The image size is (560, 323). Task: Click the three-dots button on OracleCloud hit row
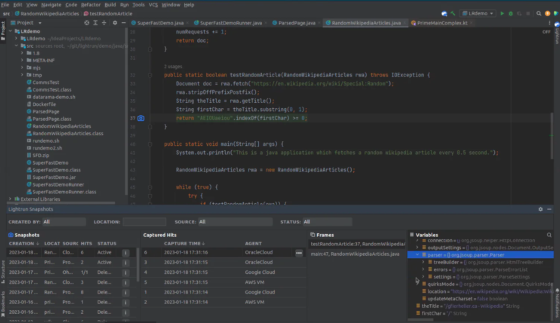299,253
